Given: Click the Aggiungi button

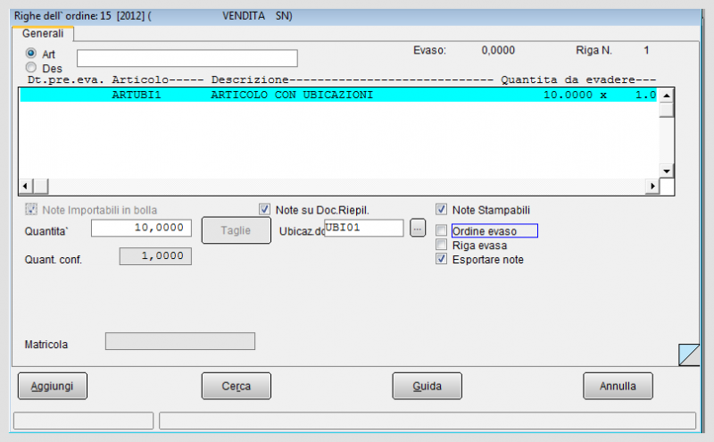Looking at the screenshot, I should (x=53, y=386).
